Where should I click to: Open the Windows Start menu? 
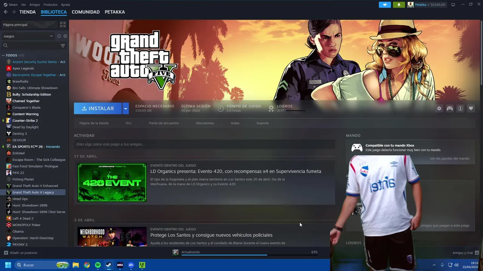tap(8, 265)
